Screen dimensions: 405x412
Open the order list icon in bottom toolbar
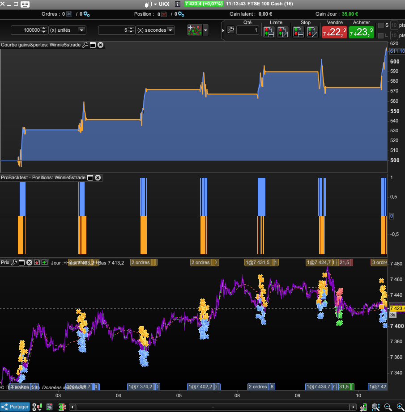point(50,407)
